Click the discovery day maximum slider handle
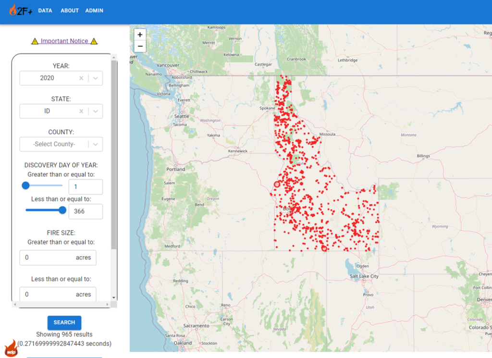 [x=62, y=210]
